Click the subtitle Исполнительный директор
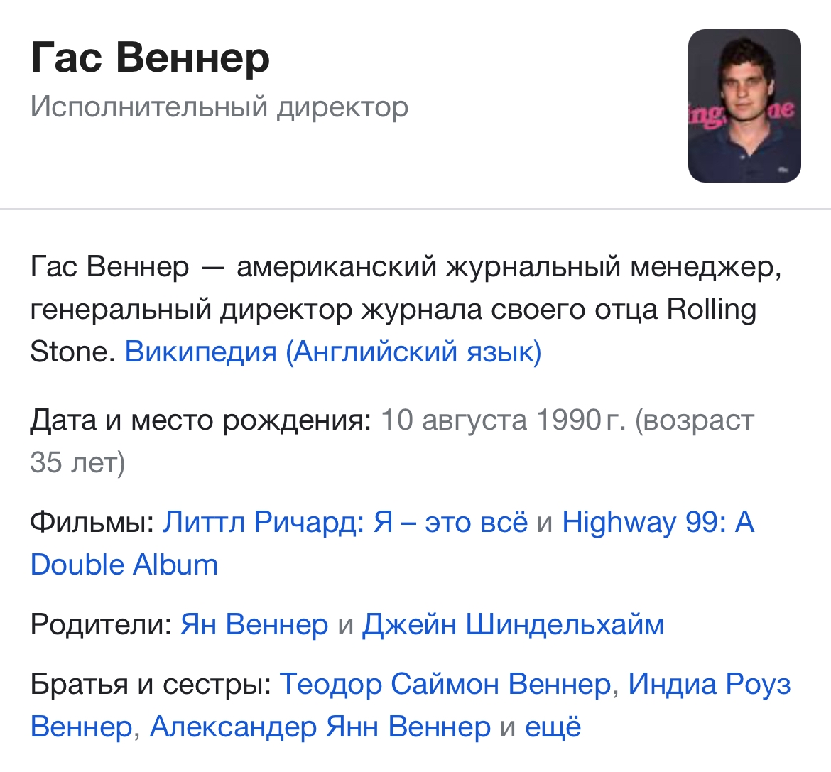 pyautogui.click(x=219, y=107)
